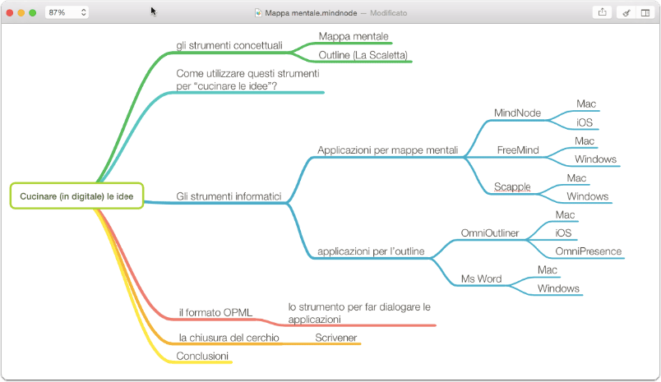Click the Modificato title status text
This screenshot has width=661, height=382.
point(389,13)
